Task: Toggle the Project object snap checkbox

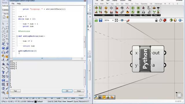Action: pos(77,98)
